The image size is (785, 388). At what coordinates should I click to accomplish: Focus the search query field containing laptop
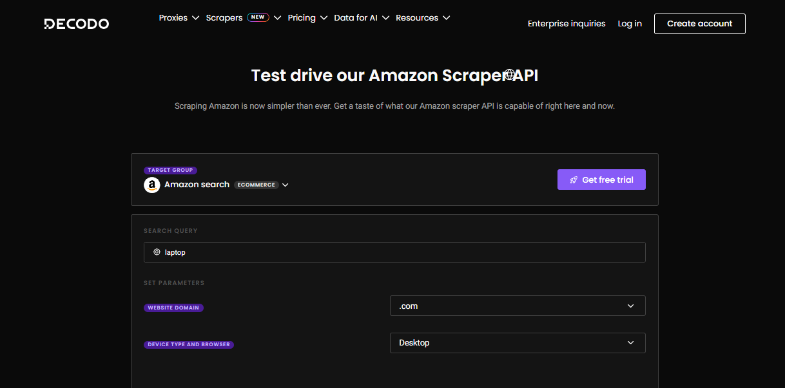pyautogui.click(x=394, y=252)
